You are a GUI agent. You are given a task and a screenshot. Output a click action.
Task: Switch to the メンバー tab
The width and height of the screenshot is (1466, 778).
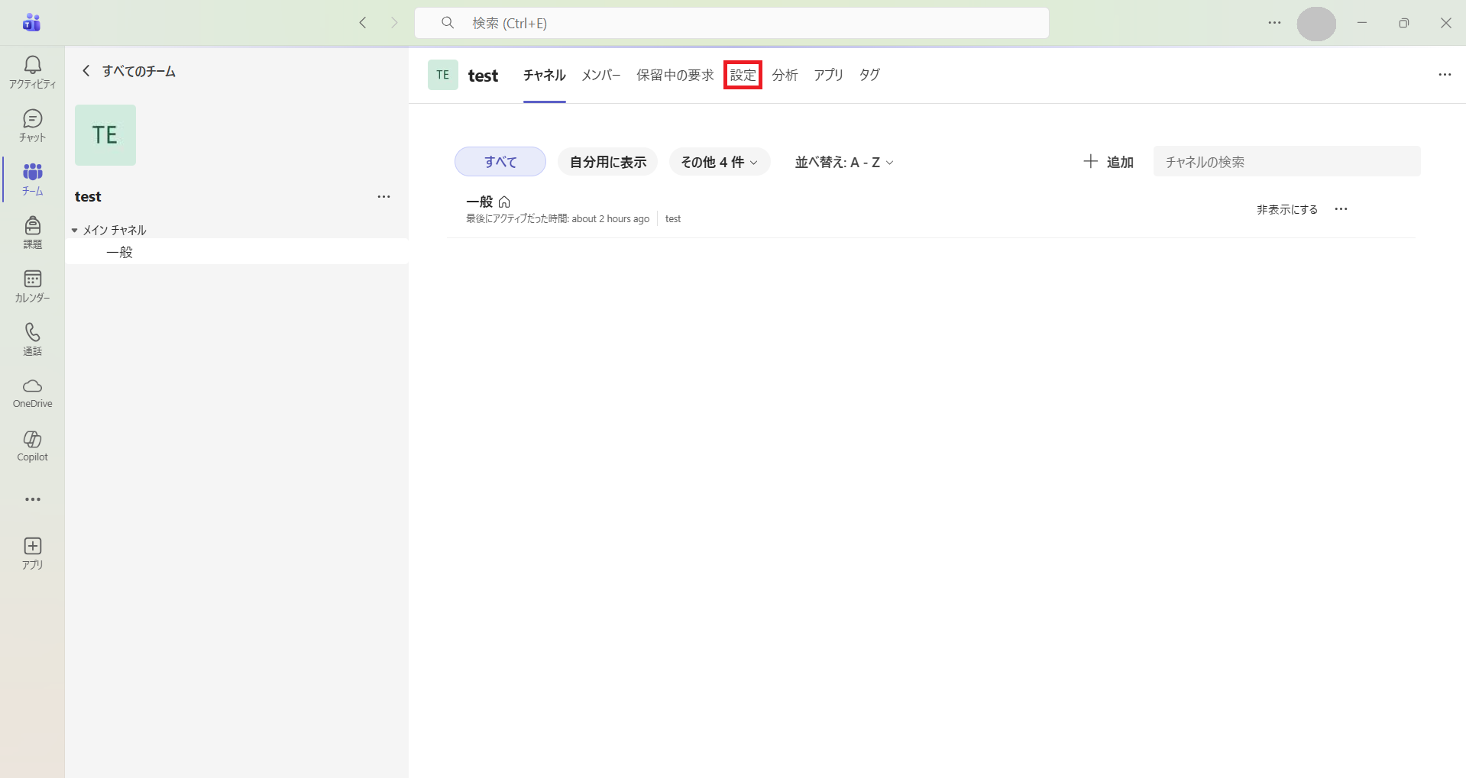600,75
